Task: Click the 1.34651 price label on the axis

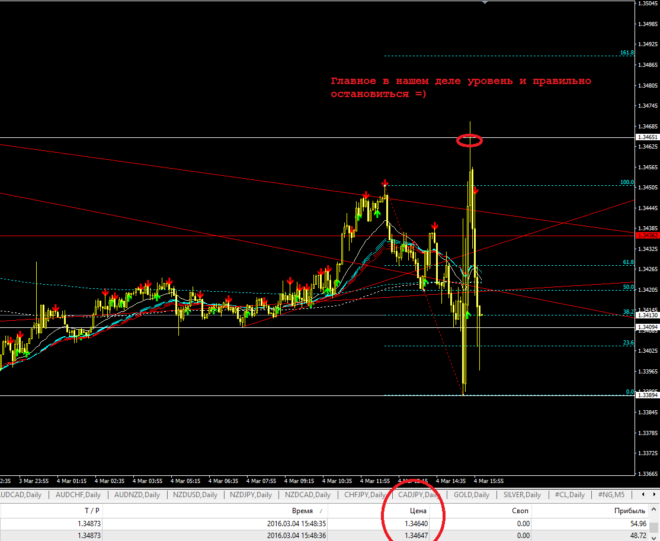Action: 648,137
